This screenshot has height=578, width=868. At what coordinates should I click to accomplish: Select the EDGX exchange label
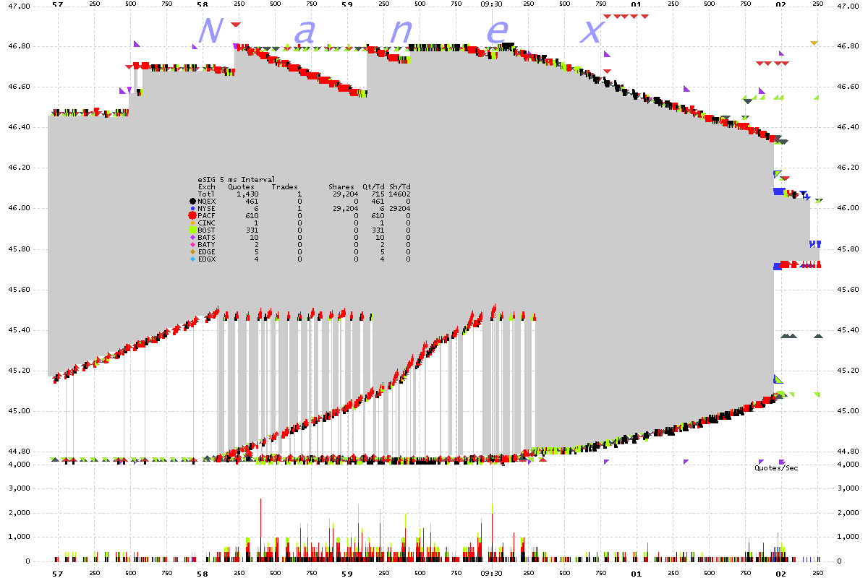[207, 259]
